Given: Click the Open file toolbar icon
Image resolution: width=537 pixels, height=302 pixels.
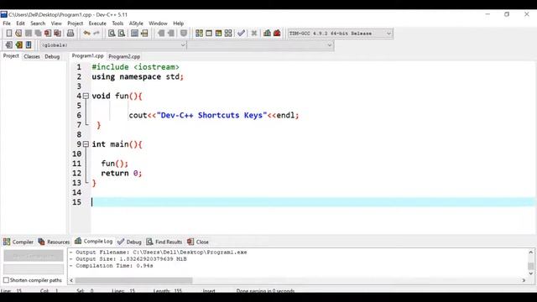Looking at the screenshot, I should 18,34.
